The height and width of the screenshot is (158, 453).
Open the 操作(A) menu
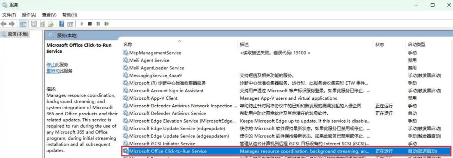29,15
